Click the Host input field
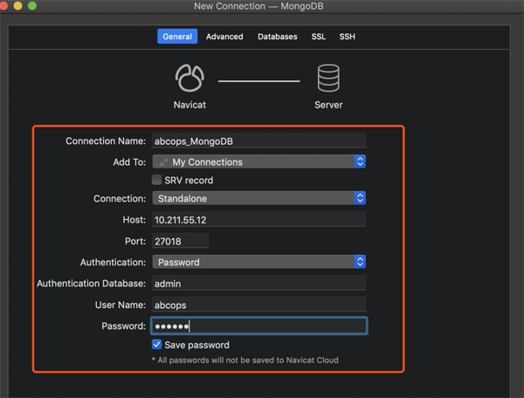 (259, 220)
